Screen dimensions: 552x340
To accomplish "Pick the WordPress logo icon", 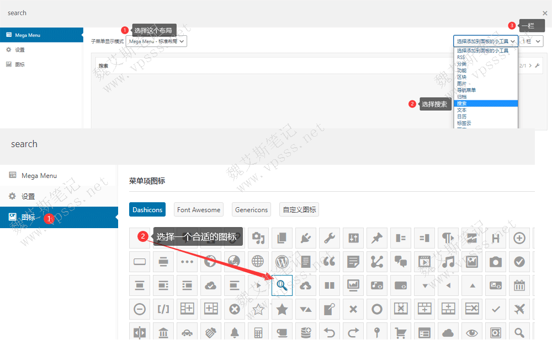I will tap(282, 262).
